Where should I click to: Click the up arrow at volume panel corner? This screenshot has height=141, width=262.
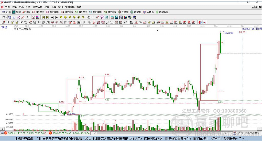[2, 129]
